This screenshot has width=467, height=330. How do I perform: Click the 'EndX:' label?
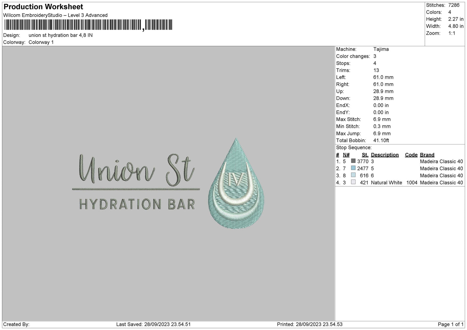[x=343, y=105]
